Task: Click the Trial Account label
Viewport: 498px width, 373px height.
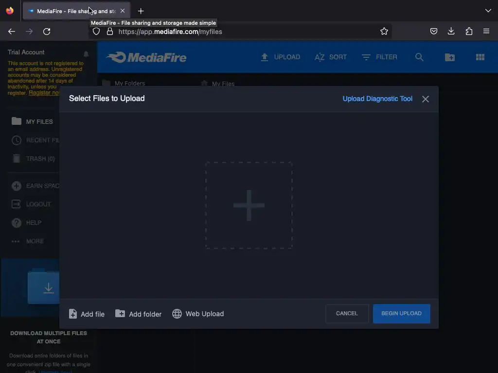Action: tap(26, 52)
